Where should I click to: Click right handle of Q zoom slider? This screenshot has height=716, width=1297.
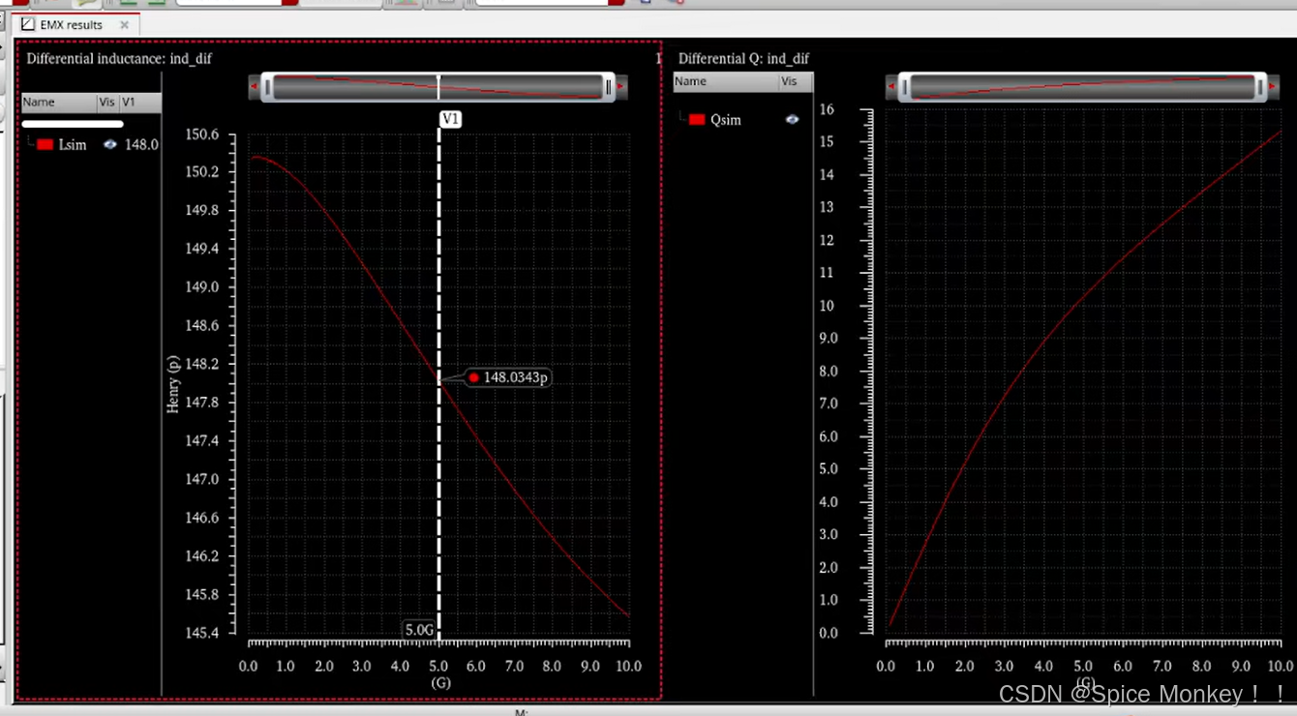(x=1260, y=87)
